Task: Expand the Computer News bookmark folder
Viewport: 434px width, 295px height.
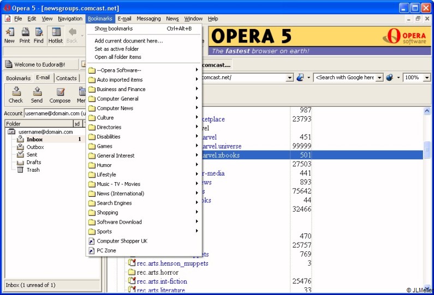Action: [144, 108]
